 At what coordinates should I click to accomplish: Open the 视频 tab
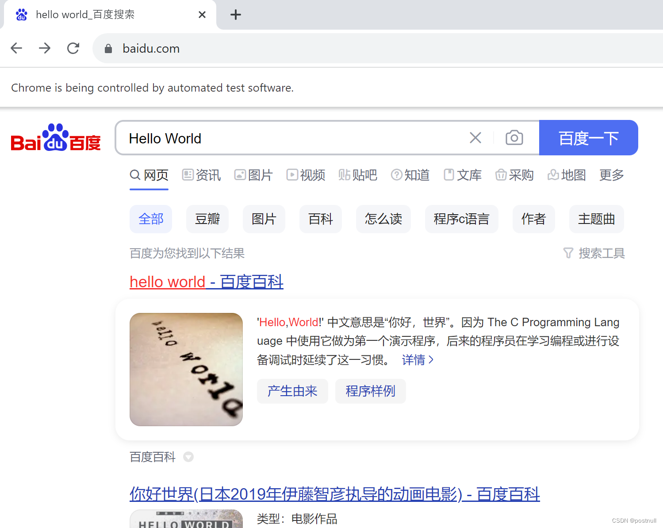tap(306, 175)
